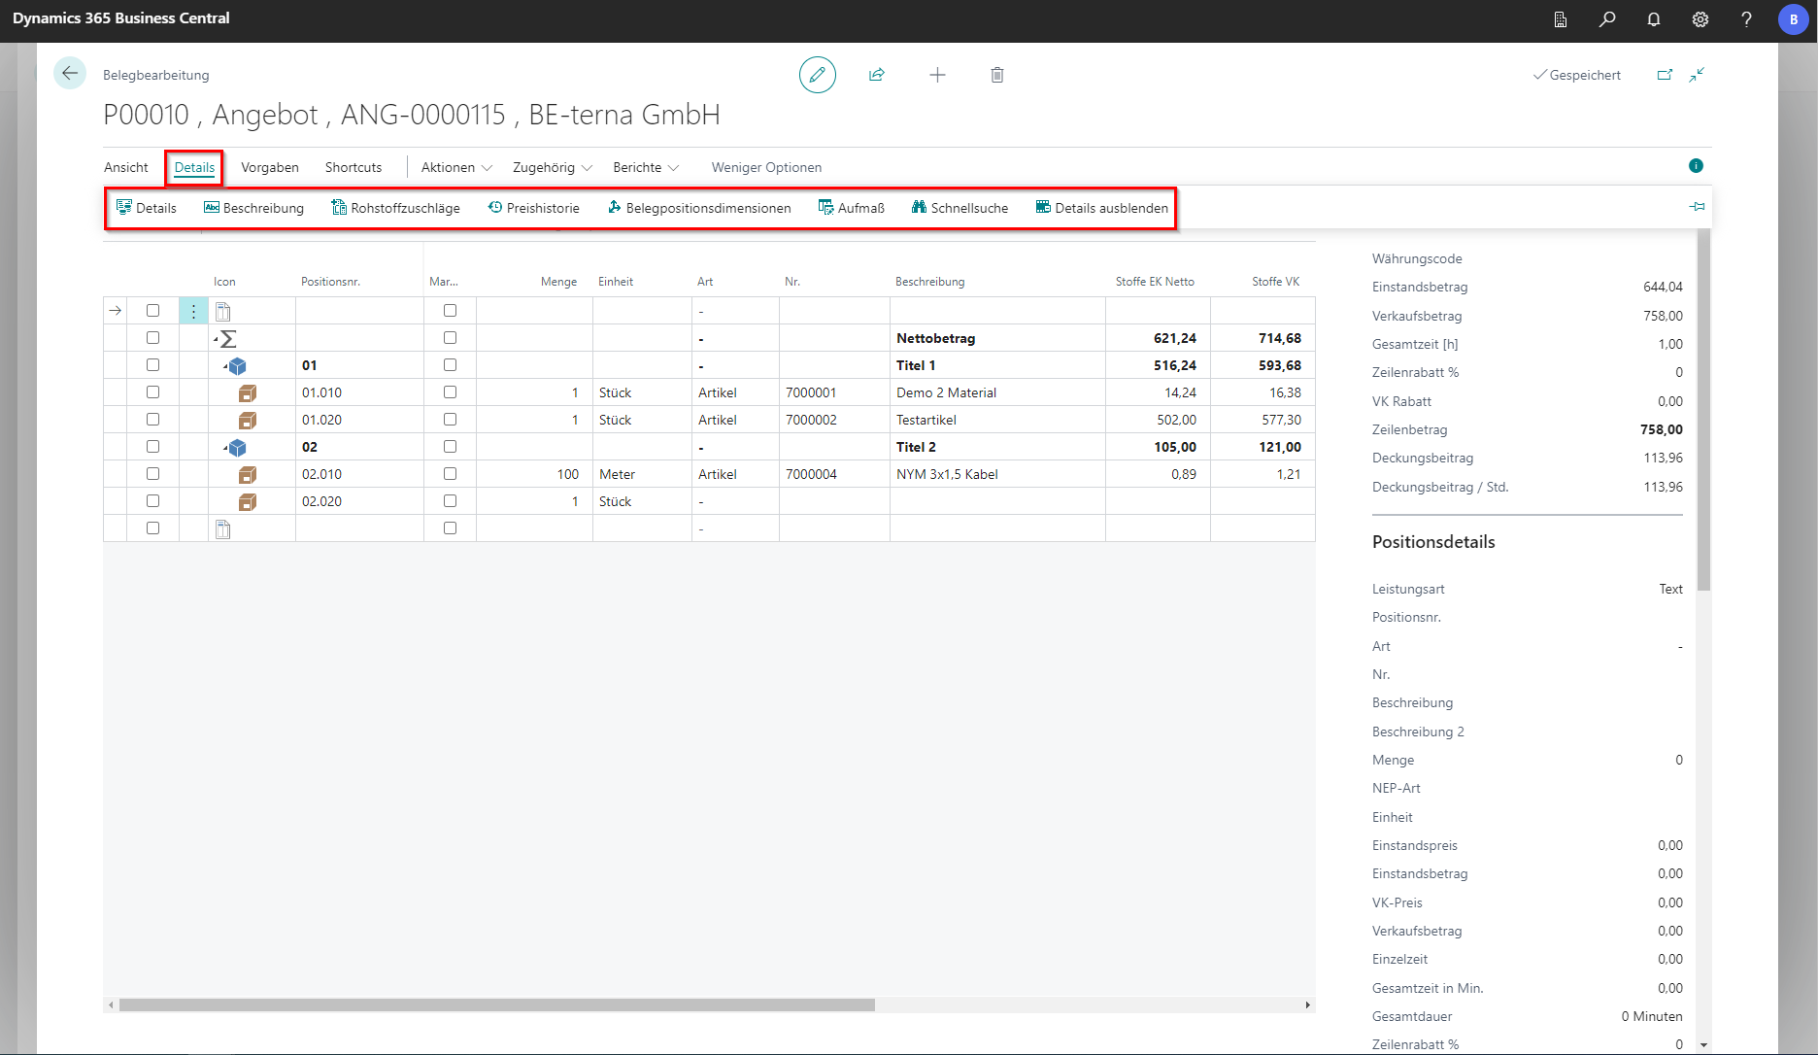Click the plus new-record icon
This screenshot has height=1055, width=1818.
tap(937, 75)
